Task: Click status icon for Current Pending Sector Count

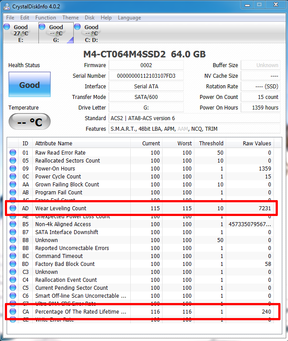Action: 13,288
